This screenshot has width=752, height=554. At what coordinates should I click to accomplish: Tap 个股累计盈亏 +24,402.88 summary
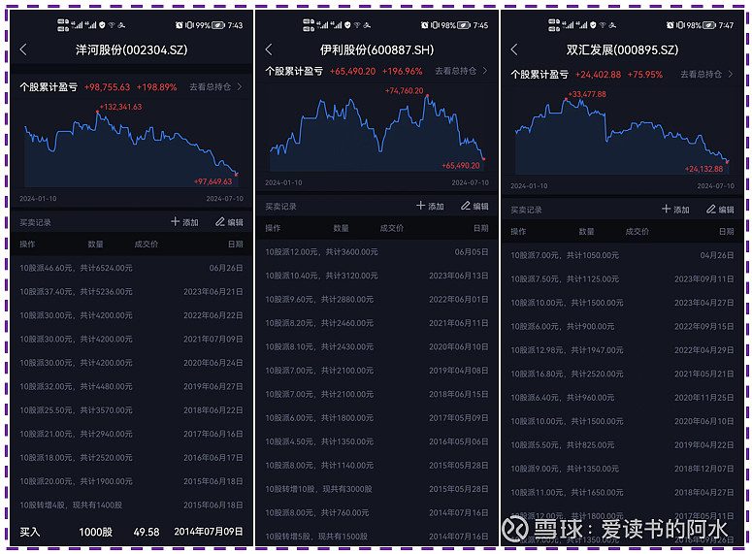pyautogui.click(x=586, y=75)
